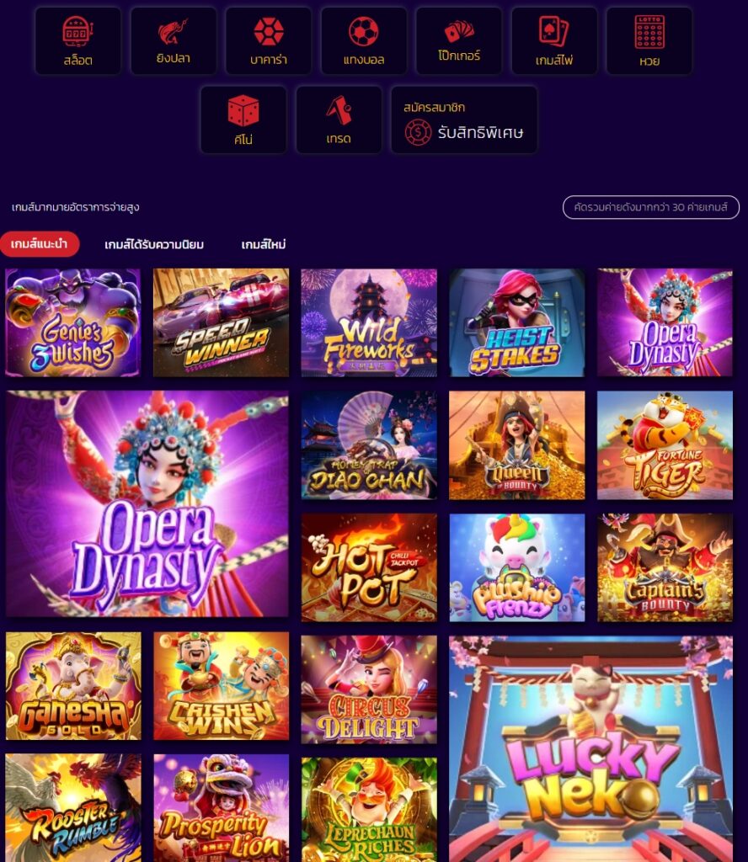Open the baccarat category (บาคาร่า)
Screen dimensions: 748x862
pyautogui.click(x=269, y=40)
